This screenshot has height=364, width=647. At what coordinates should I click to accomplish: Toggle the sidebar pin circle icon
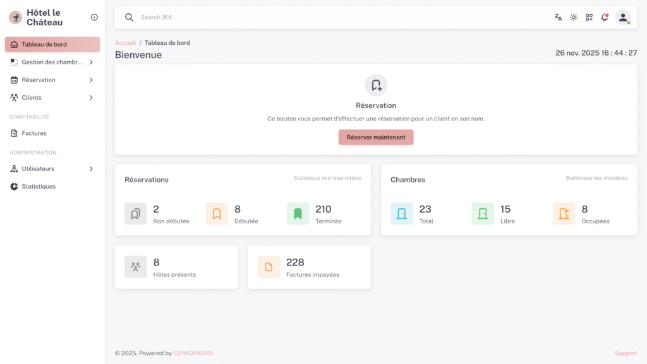click(x=94, y=18)
